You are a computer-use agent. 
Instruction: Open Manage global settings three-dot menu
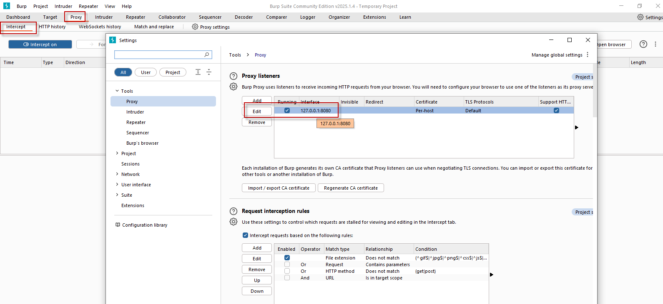click(x=588, y=54)
